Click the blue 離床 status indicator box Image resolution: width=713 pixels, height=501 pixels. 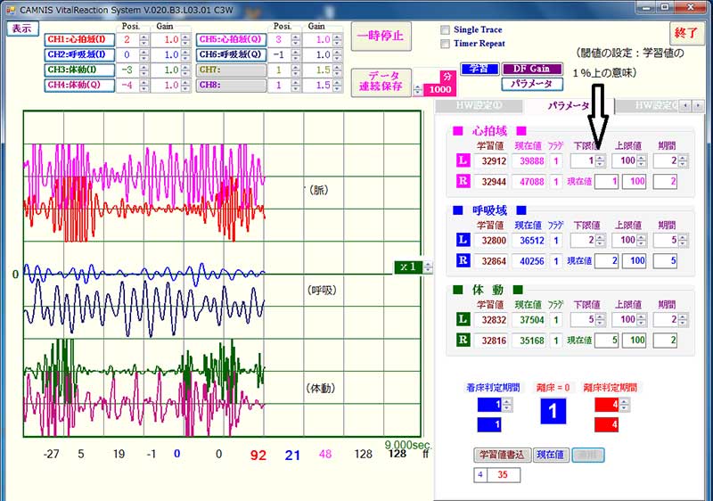(551, 411)
